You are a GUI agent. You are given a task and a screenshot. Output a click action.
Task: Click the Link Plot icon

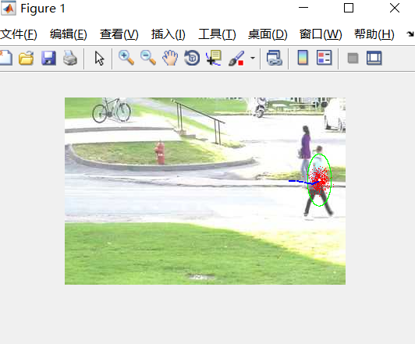(275, 58)
